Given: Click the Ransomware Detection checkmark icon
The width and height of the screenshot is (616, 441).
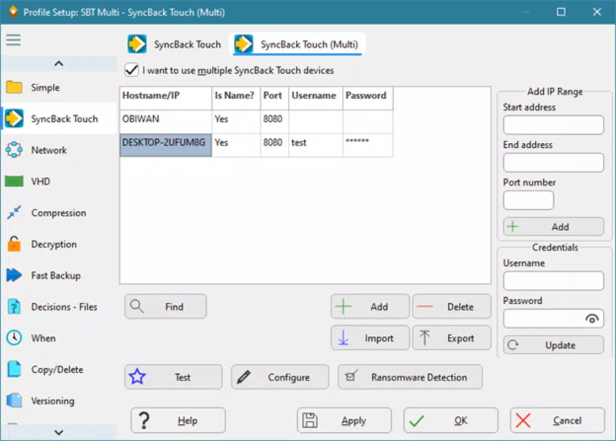Looking at the screenshot, I should point(351,376).
